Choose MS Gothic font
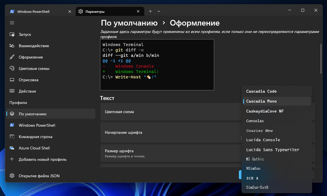Image resolution: width=327 pixels, height=196 pixels. 277,159
